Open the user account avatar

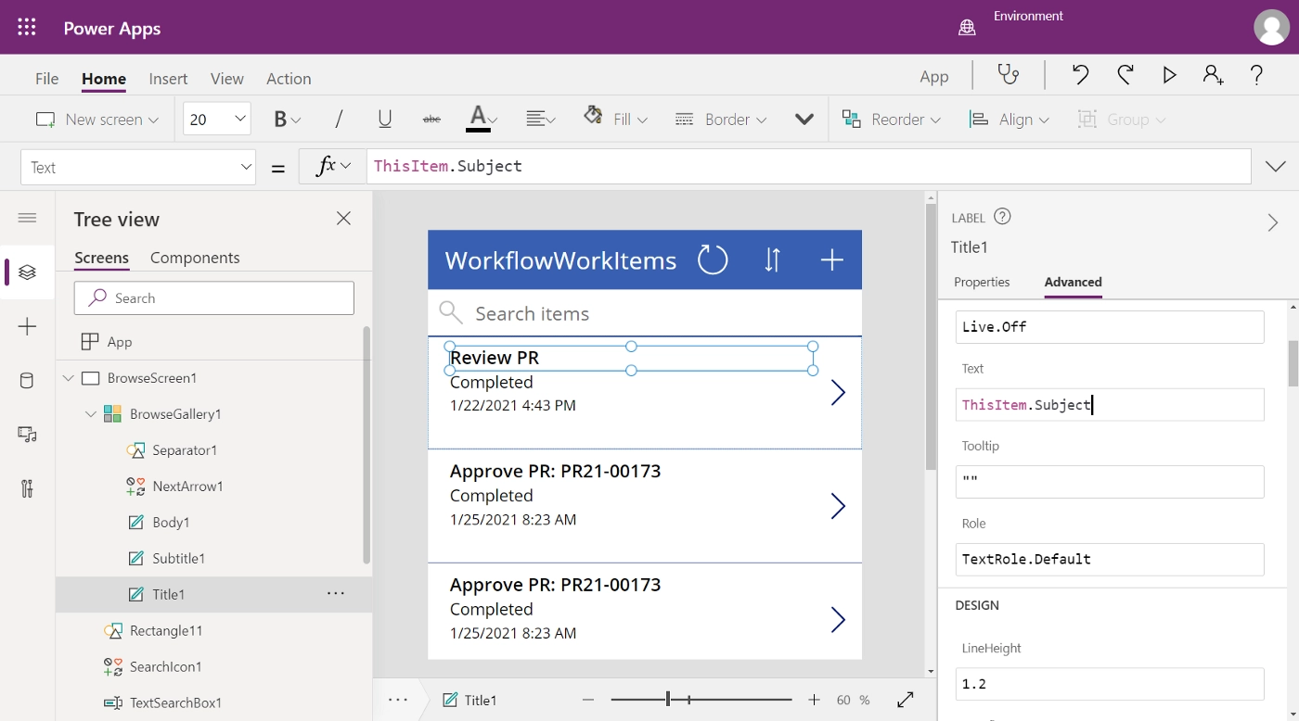(1271, 27)
